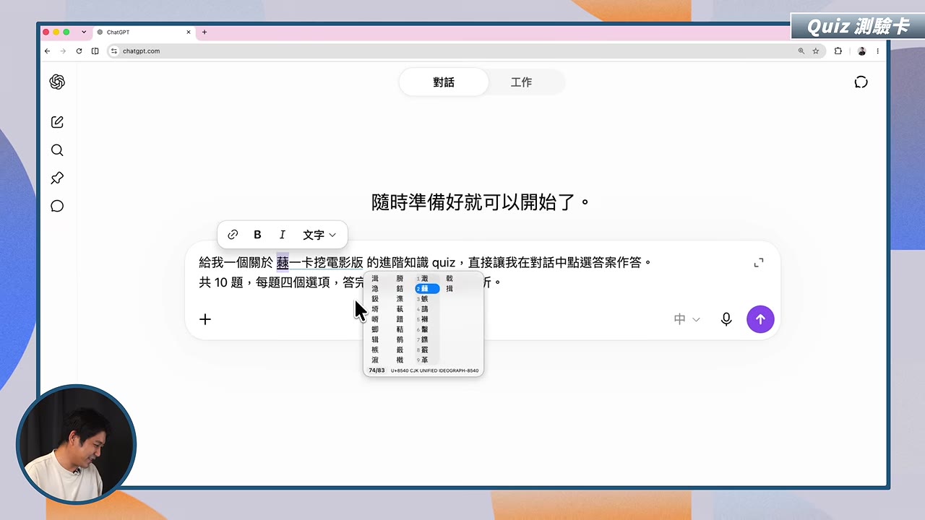This screenshot has width=925, height=520.
Task: Send the prompt with the purple arrow button
Action: 760,319
